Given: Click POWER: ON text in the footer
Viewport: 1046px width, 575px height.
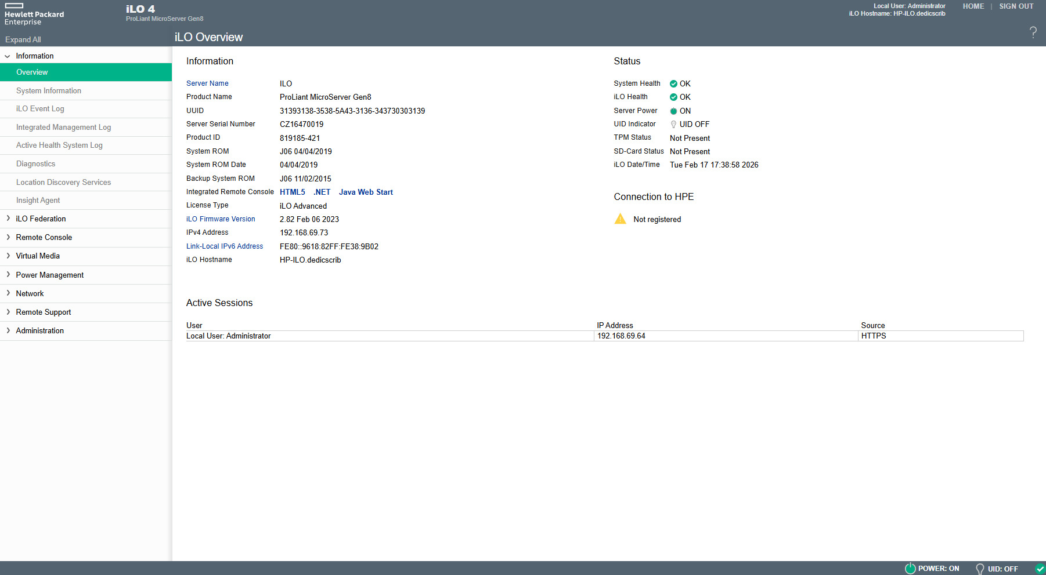Looking at the screenshot, I should pos(939,569).
